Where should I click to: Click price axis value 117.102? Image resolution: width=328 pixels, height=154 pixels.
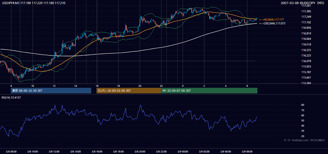tap(306, 22)
